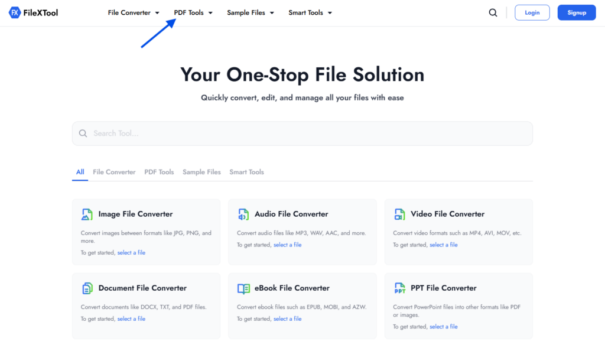
Task: Select the Image File Converter icon
Action: [x=87, y=213]
